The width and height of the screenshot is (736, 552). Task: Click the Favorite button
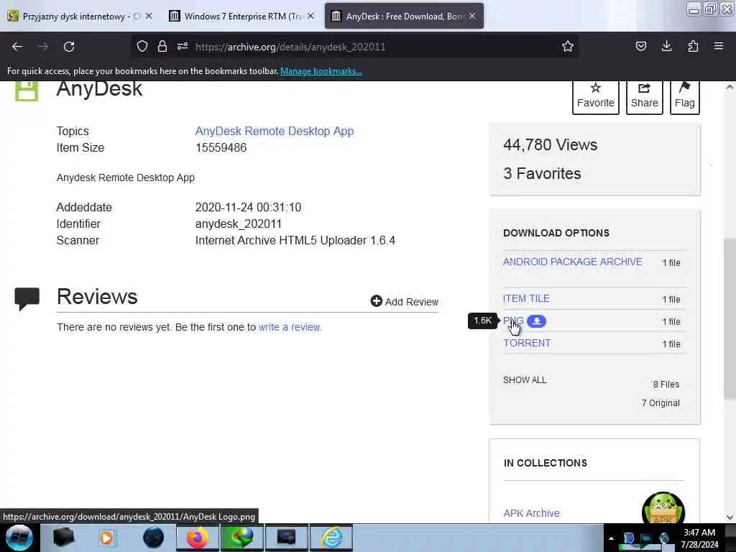(x=596, y=97)
